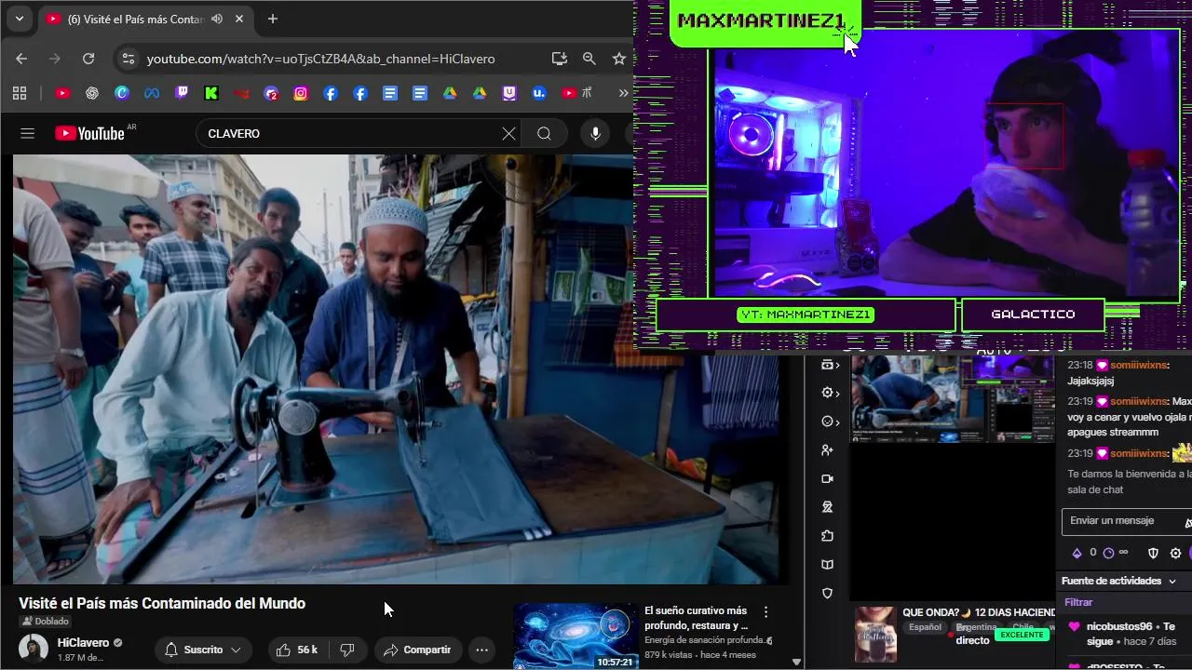The image size is (1192, 670).
Task: Open the video more actions ellipsis
Action: (481, 650)
